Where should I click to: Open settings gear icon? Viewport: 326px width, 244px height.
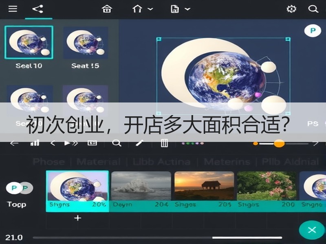click(291, 9)
